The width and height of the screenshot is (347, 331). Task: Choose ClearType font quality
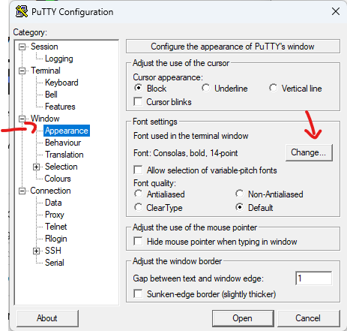tap(138, 207)
